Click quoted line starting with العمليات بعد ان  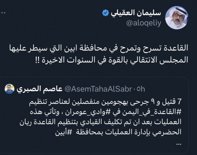tap(100, 122)
